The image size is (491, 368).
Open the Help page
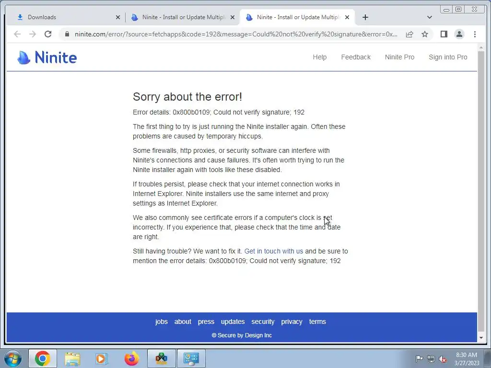coord(319,57)
